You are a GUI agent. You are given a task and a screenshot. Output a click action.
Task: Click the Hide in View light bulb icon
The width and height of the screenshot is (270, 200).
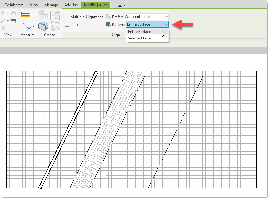coord(3,13)
